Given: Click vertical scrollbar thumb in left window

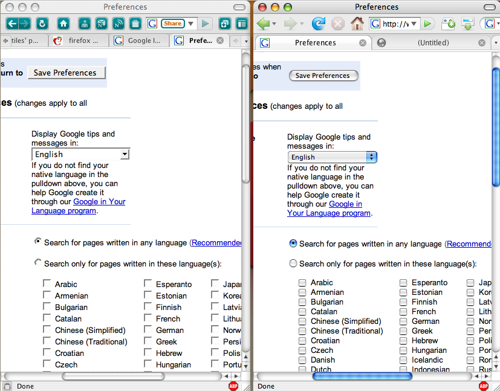Looking at the screenshot, I should point(245,124).
